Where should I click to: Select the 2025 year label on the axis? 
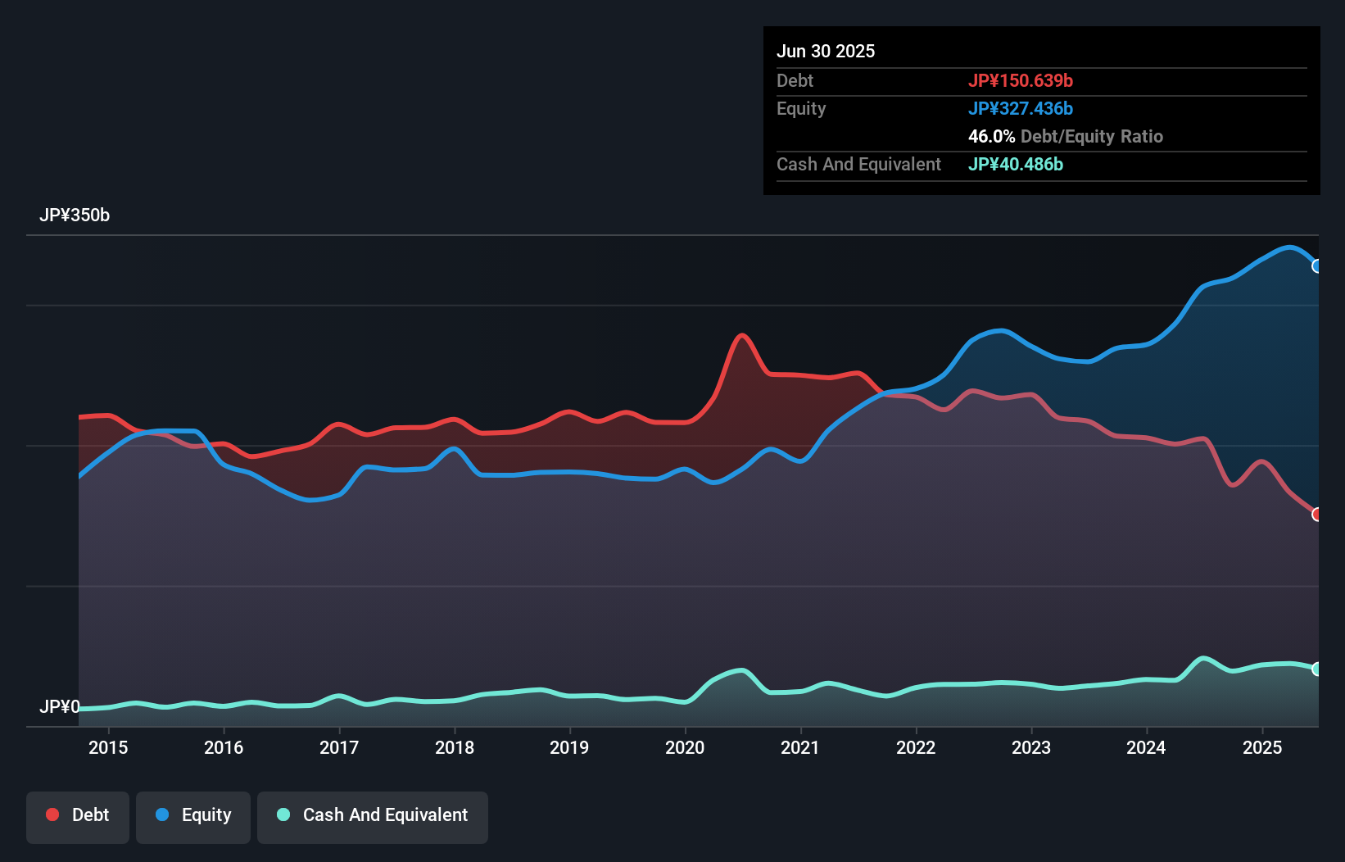[x=1262, y=748]
